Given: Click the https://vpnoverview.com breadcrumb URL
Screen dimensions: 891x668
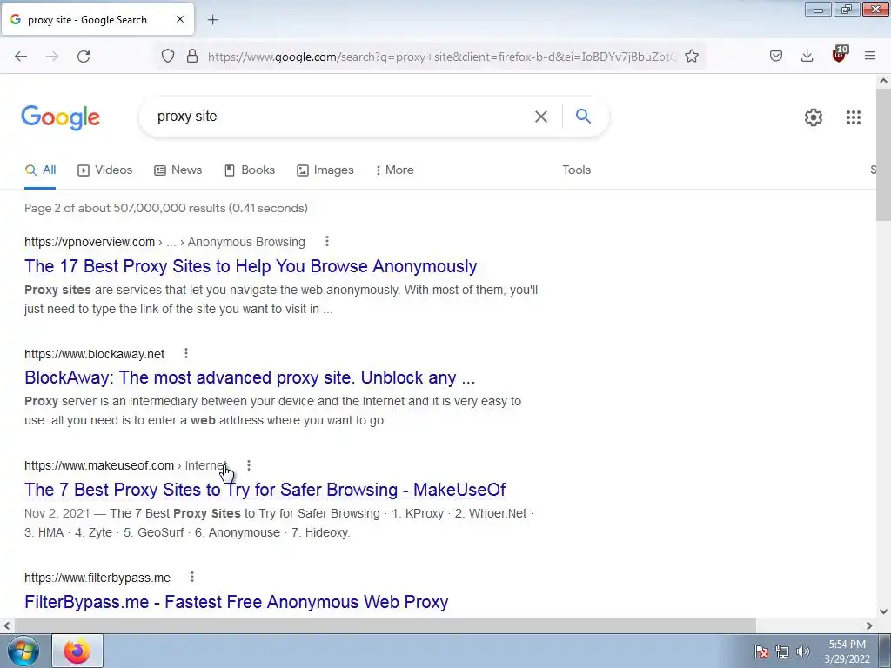Looking at the screenshot, I should click(90, 242).
